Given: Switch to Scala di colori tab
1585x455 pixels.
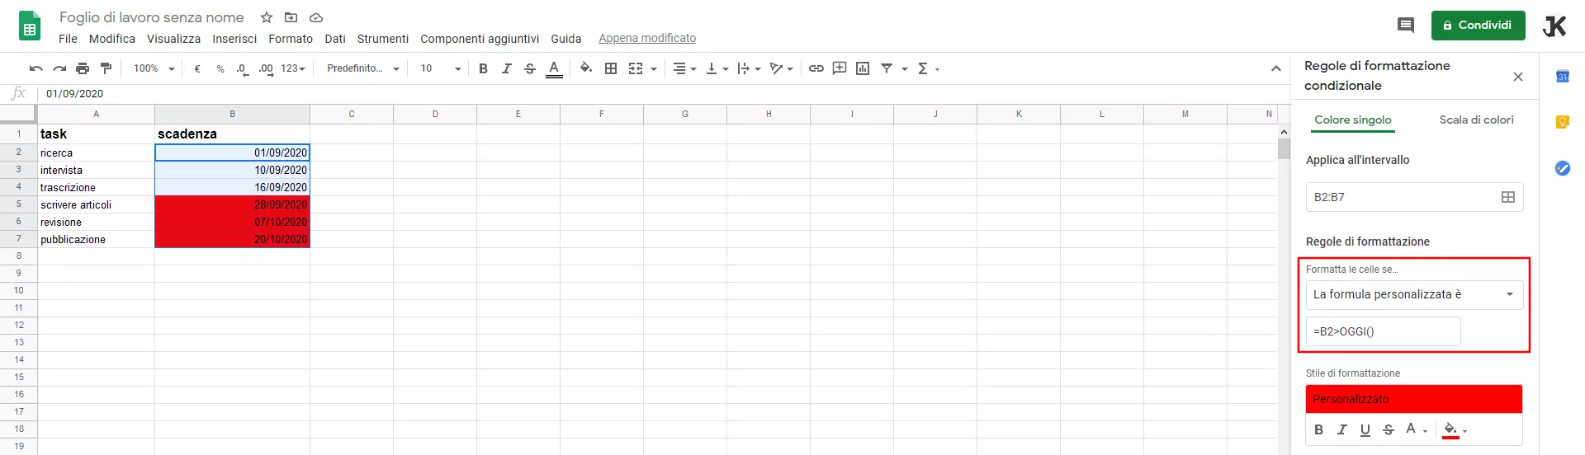Looking at the screenshot, I should pos(1476,120).
